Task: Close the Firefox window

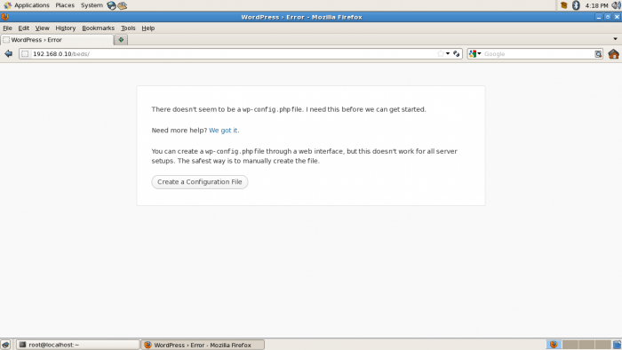Action: (617, 17)
